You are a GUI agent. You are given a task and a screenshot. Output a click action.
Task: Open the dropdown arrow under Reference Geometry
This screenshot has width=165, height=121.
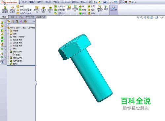100,14
